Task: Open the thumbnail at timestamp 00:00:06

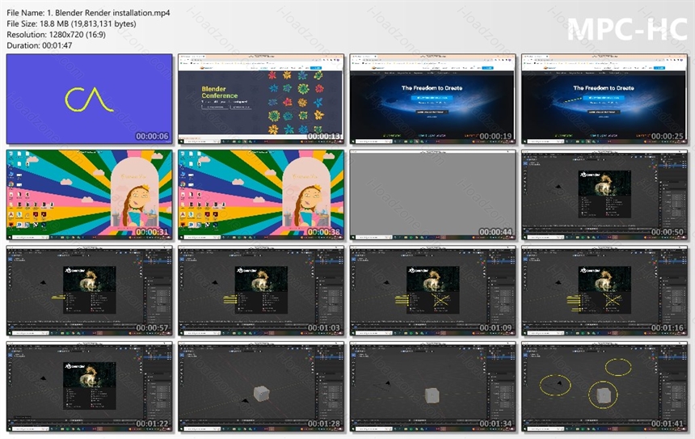Action: (x=89, y=99)
